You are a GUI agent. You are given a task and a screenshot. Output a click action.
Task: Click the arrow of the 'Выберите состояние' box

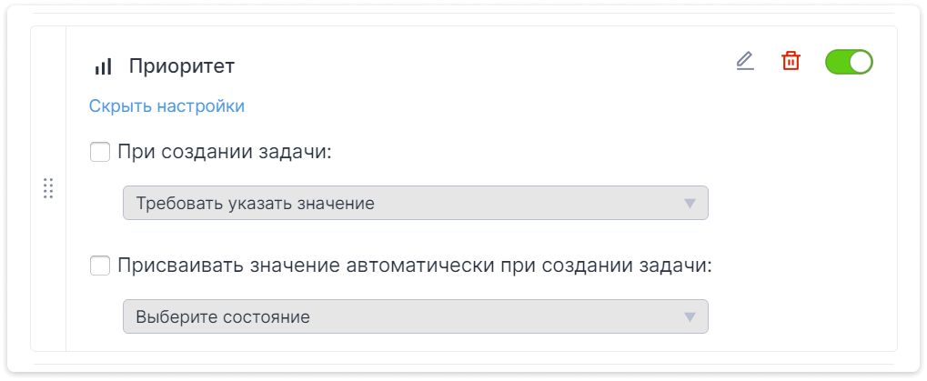tap(690, 316)
